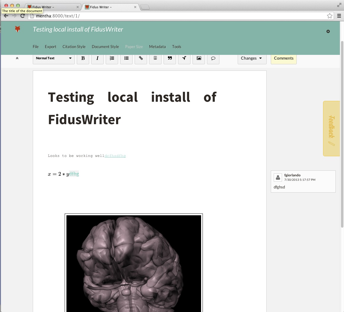
Task: Insert a bulleted list
Action: (x=126, y=58)
